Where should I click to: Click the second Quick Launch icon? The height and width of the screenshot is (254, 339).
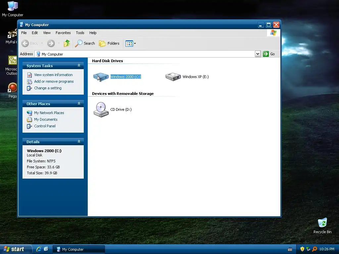click(46, 249)
